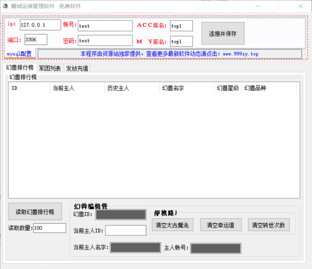Click the 端口 port field showing 3306
The height and width of the screenshot is (269, 312).
pos(36,39)
